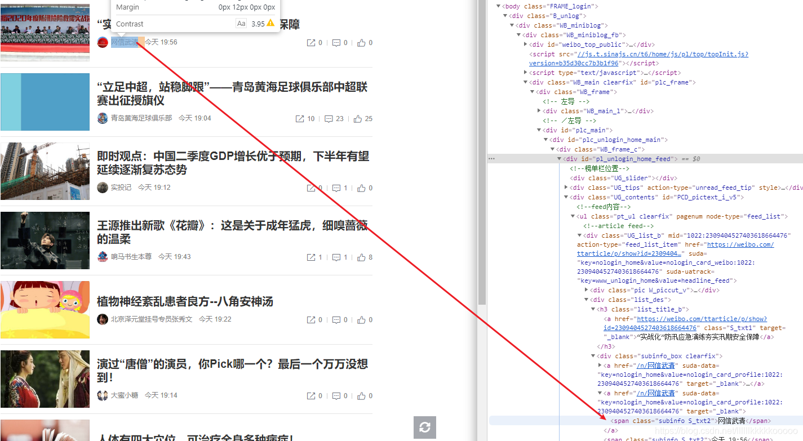The height and width of the screenshot is (441, 803).
Task: Expand the weibo_top_public div node
Action: click(x=525, y=44)
